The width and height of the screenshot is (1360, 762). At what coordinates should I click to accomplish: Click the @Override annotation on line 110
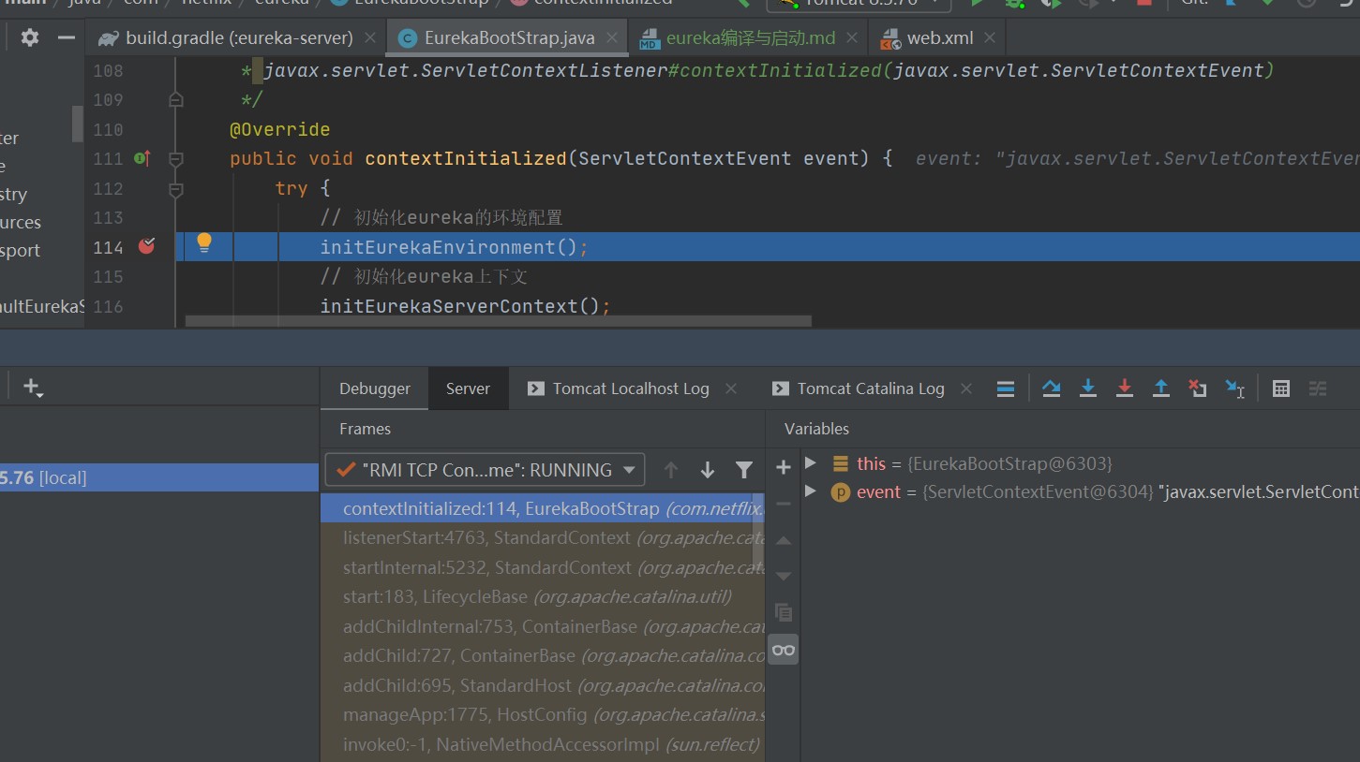pos(279,129)
